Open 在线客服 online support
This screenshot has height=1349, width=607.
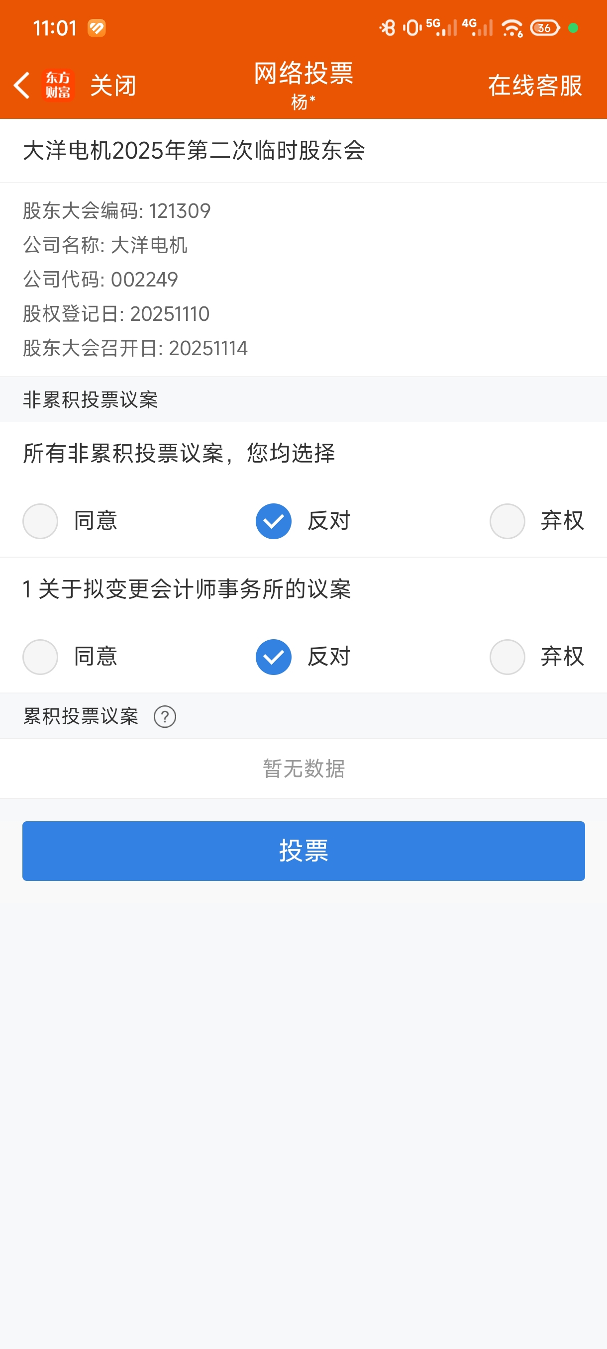click(535, 86)
